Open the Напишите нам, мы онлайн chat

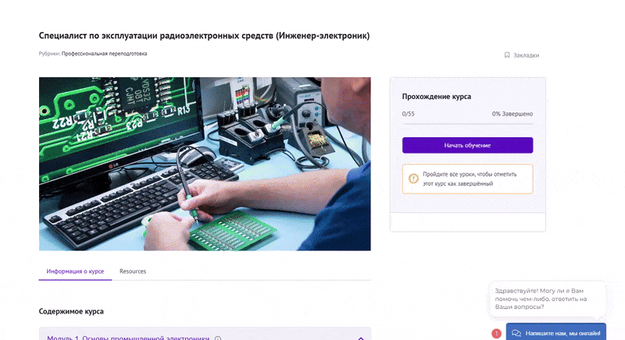coord(562,333)
